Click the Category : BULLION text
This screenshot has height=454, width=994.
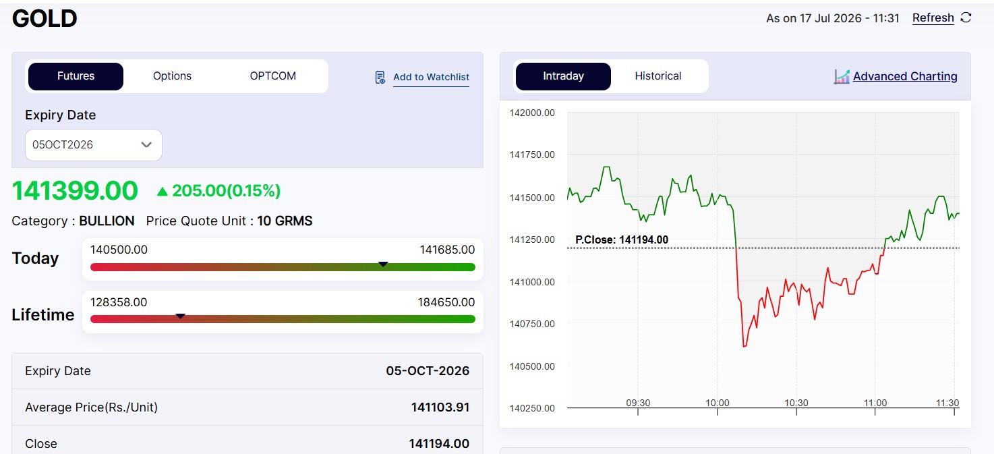point(73,221)
